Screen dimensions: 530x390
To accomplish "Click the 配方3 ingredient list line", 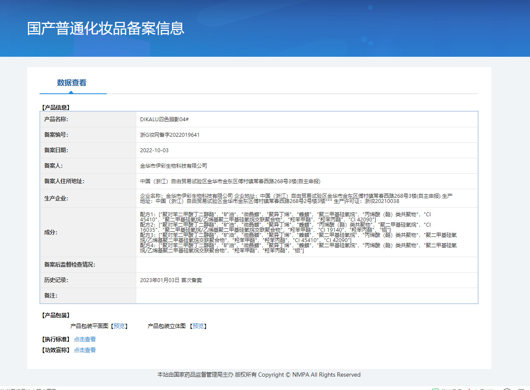I will 298,237.
